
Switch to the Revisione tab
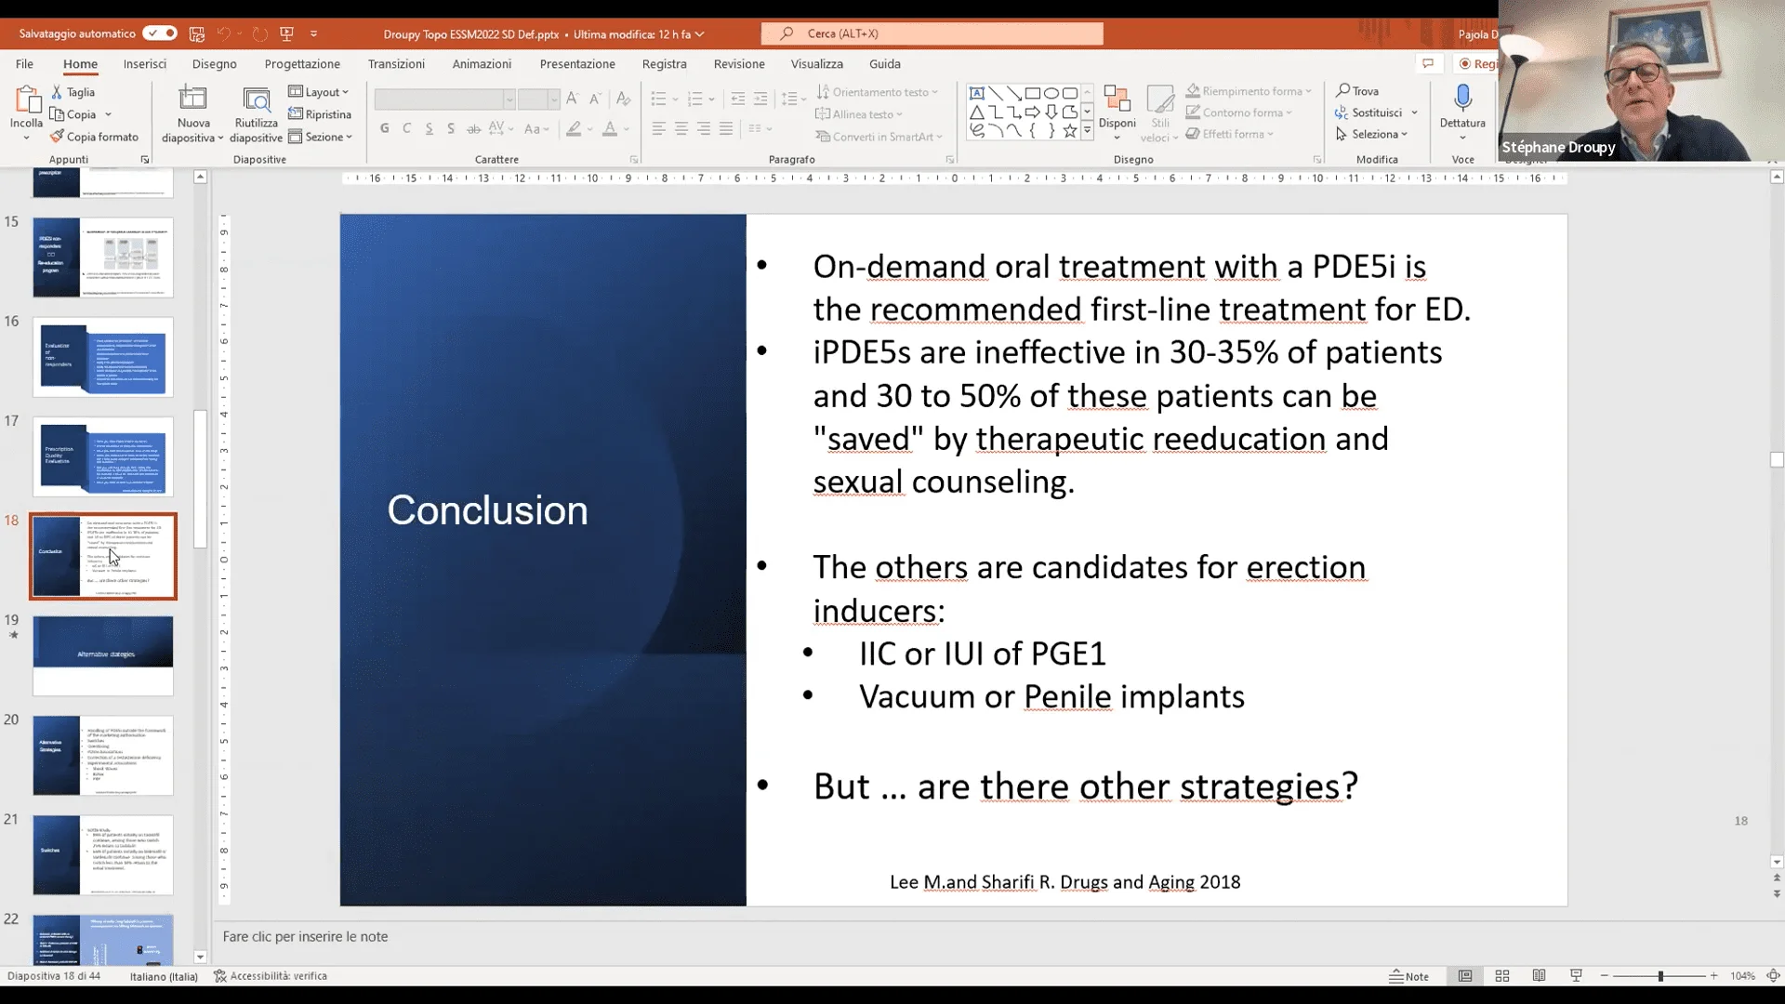click(739, 63)
